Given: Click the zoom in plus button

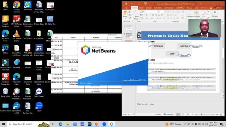Looking at the screenshot, I should tap(213, 114).
